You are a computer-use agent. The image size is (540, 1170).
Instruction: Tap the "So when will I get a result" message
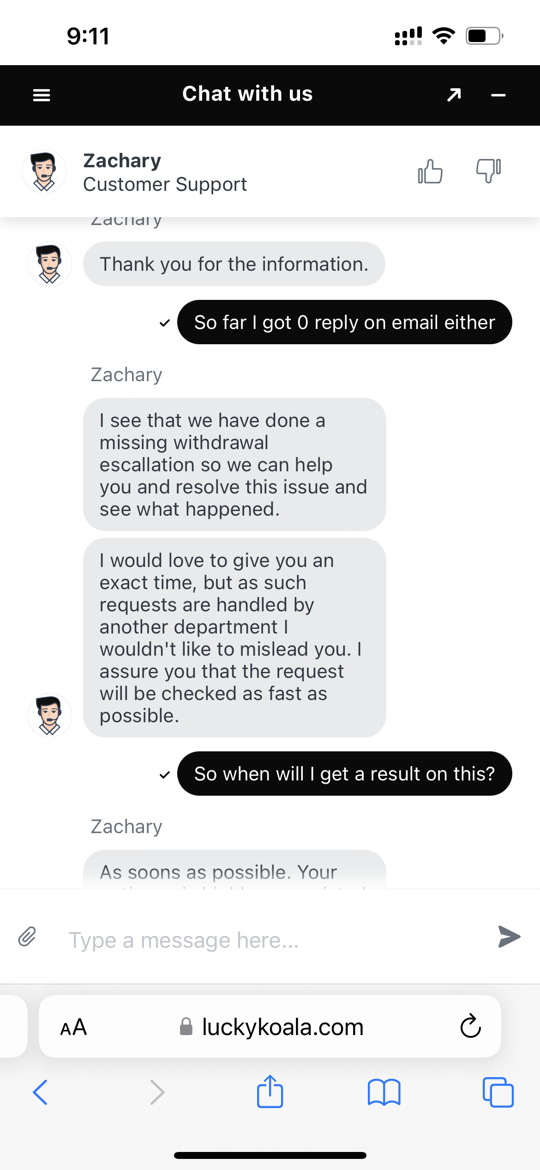coord(344,774)
